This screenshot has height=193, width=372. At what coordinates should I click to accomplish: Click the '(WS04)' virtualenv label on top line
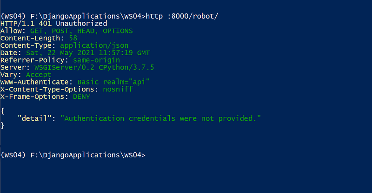pyautogui.click(x=13, y=16)
